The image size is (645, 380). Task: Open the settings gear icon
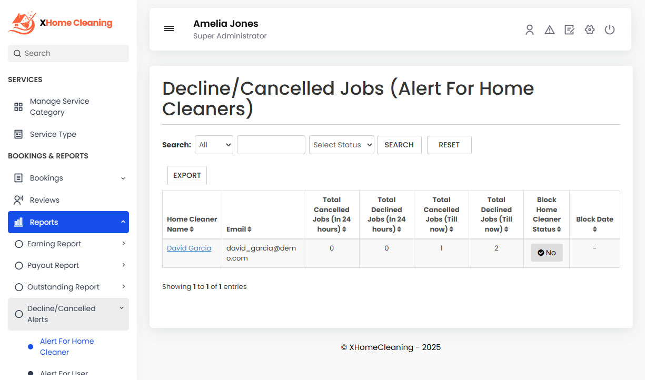[x=590, y=30]
